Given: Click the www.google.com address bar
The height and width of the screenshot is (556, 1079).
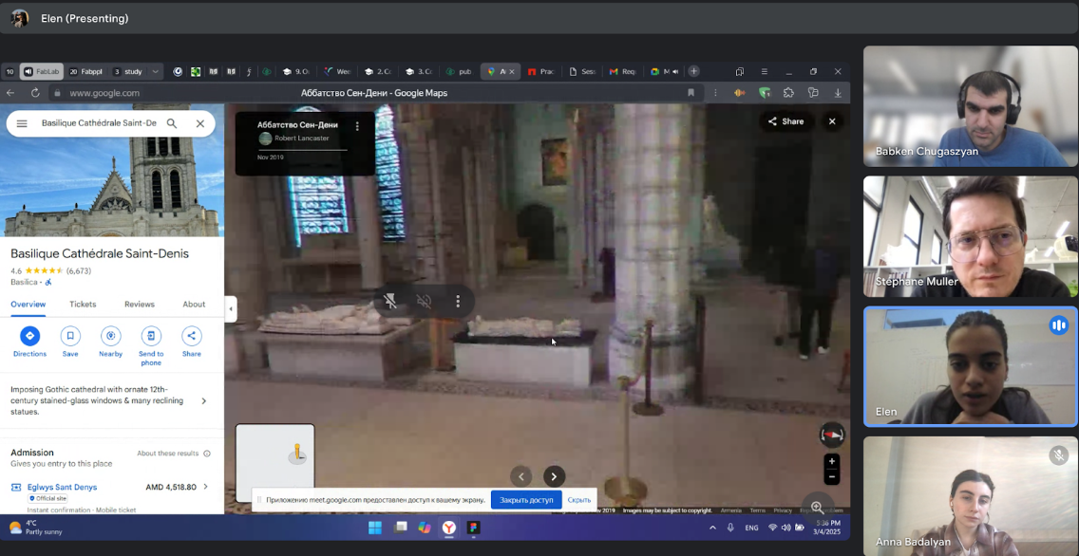Looking at the screenshot, I should (104, 93).
